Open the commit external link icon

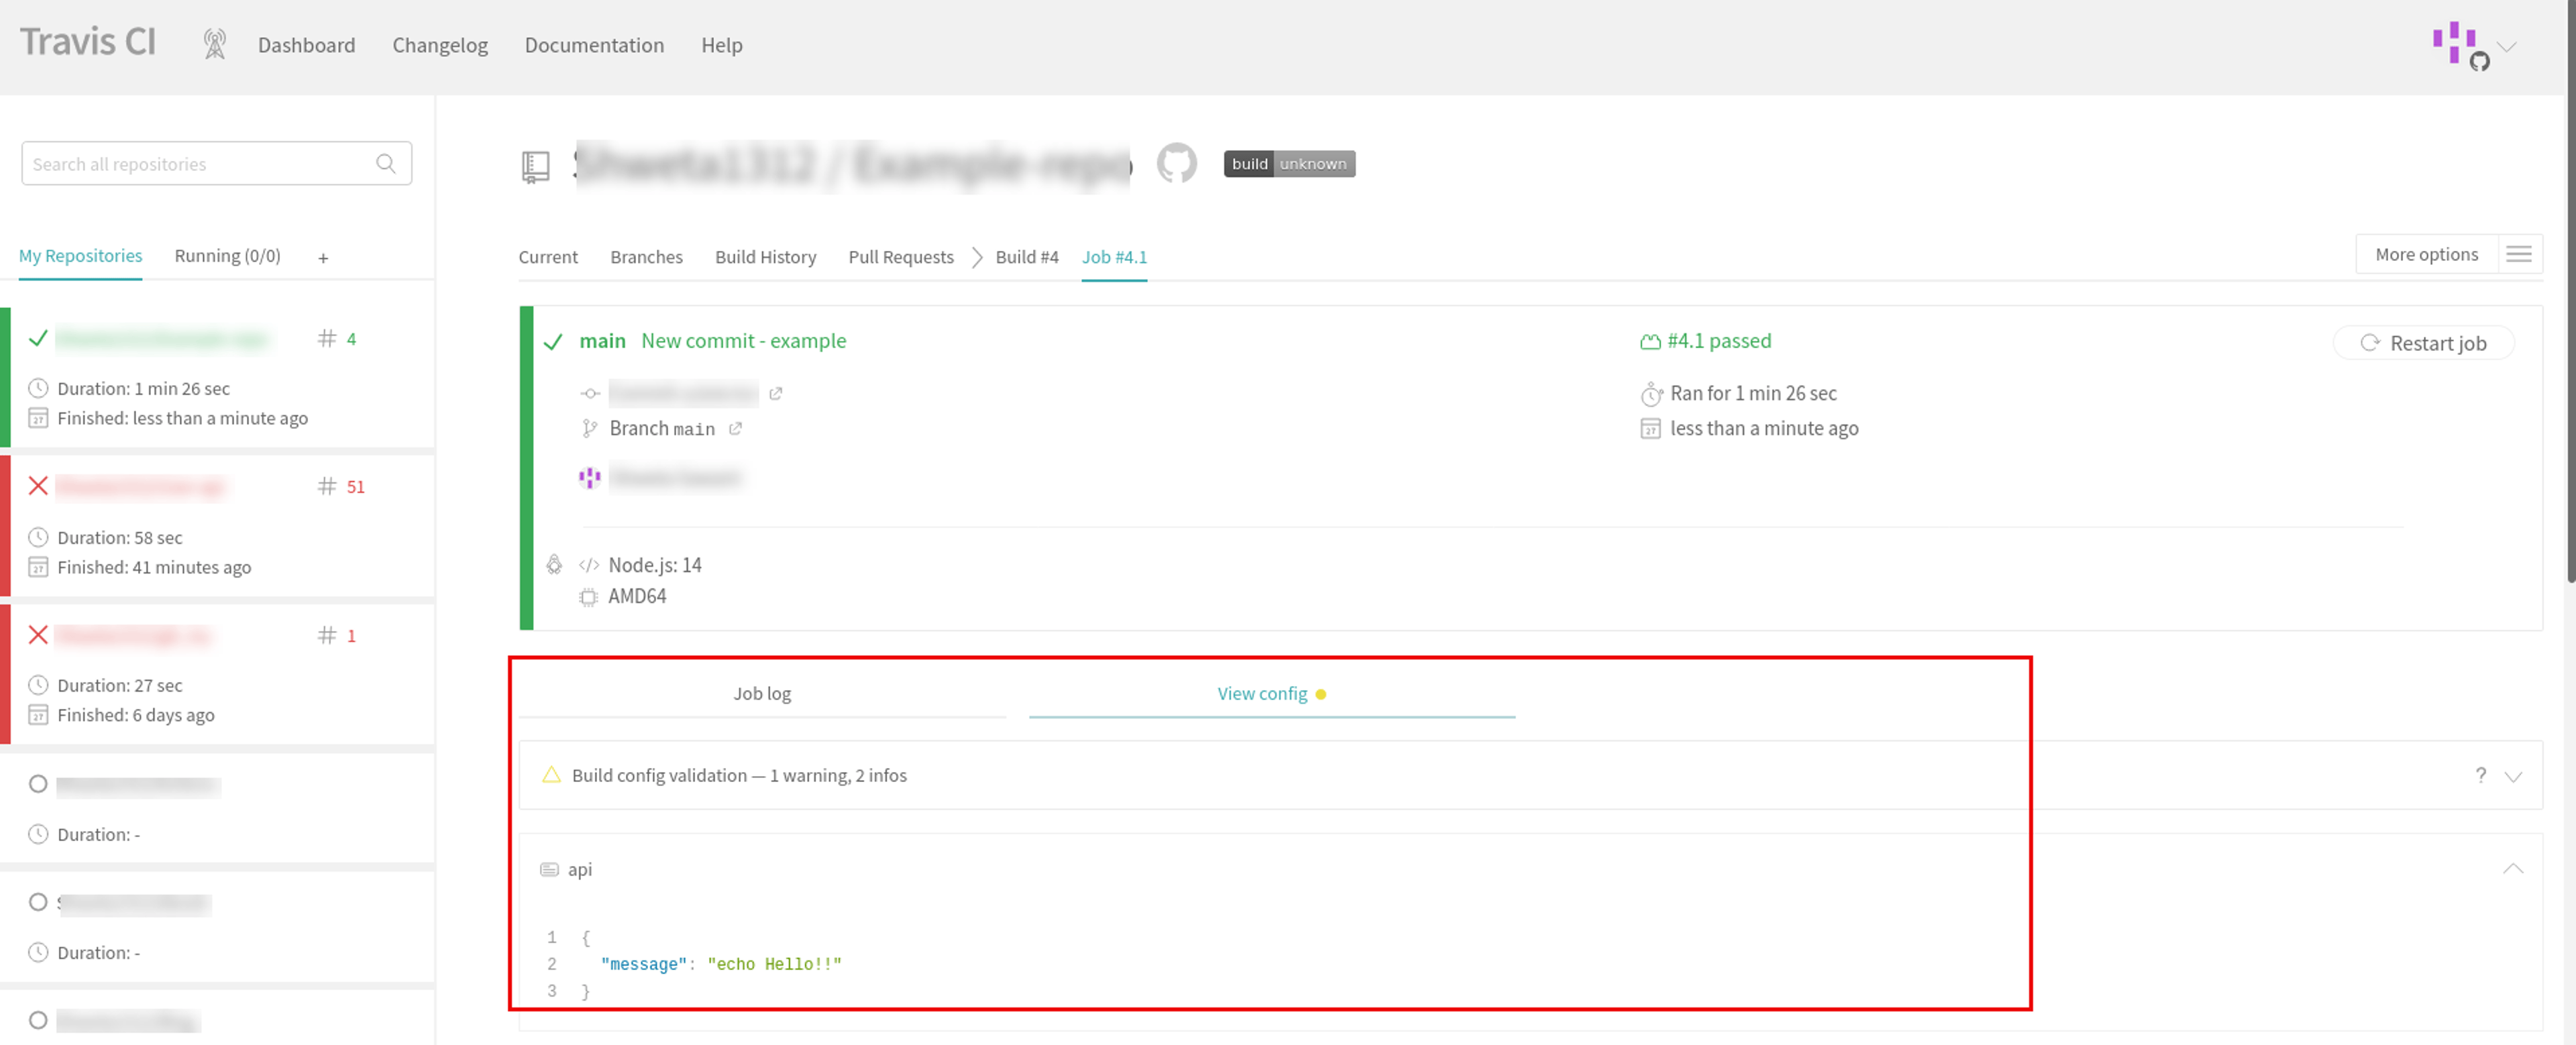[x=776, y=394]
